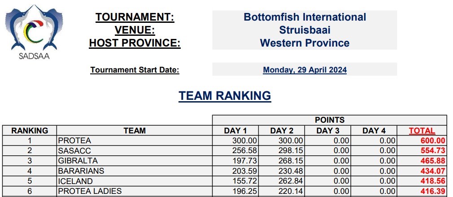Select the TEAM RANKING heading
453x197 pixels.
[x=225, y=96]
